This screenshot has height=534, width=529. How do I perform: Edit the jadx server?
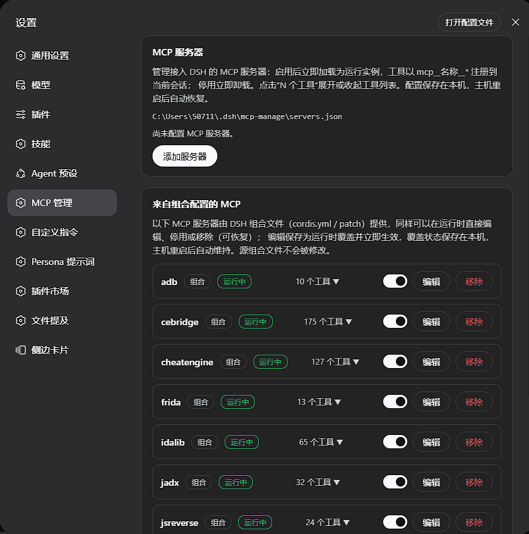(x=431, y=482)
